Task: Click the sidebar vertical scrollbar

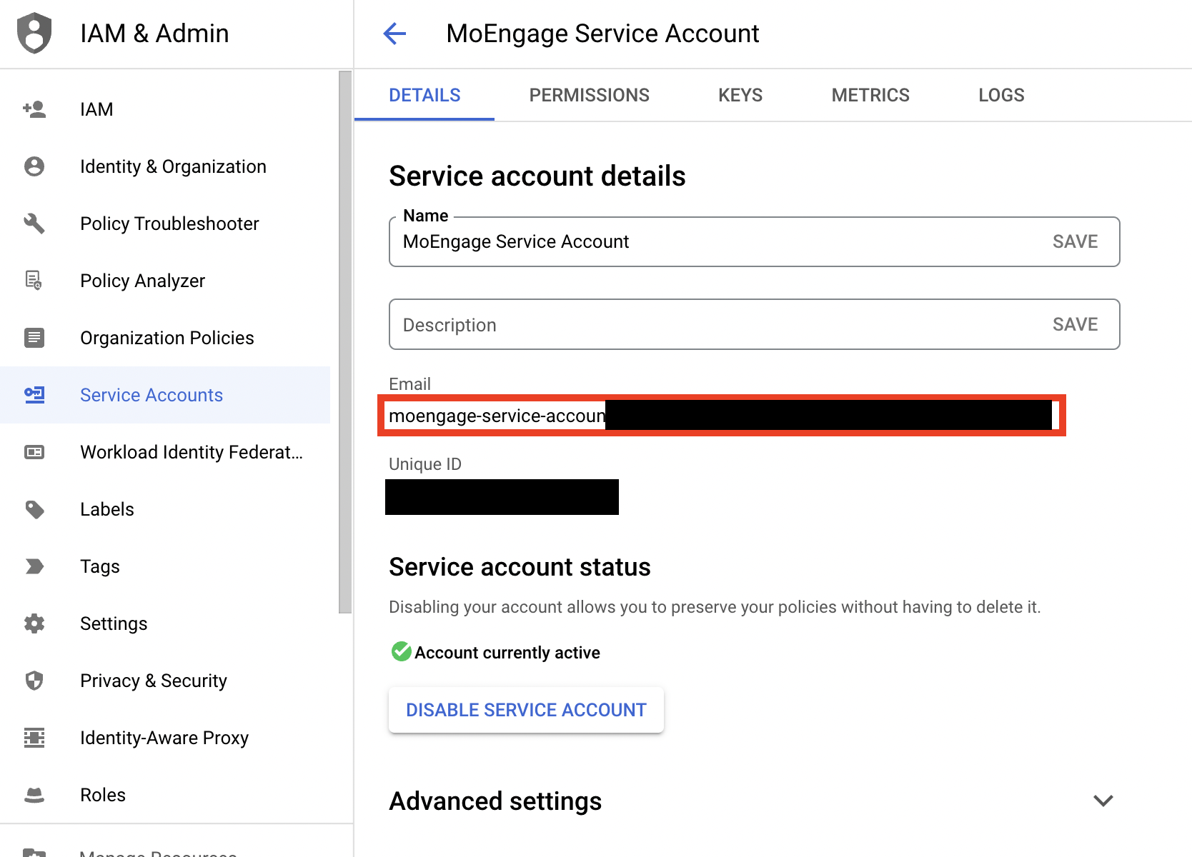Action: click(x=345, y=341)
